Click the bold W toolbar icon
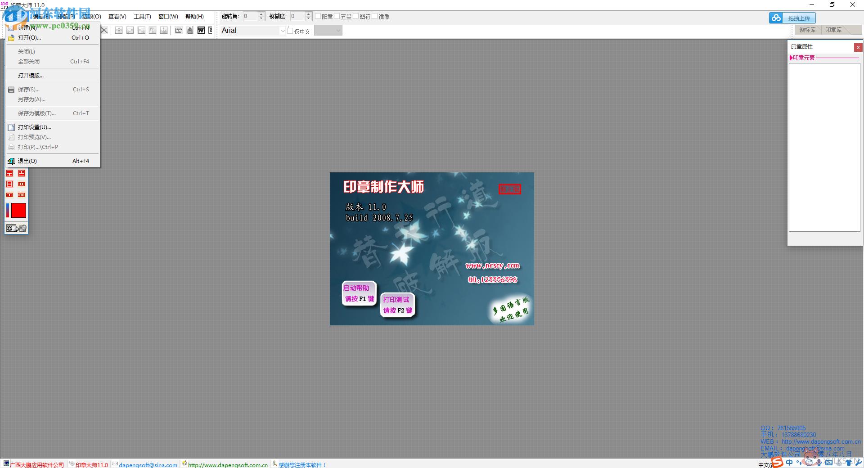Image resolution: width=864 pixels, height=468 pixels. tap(201, 30)
